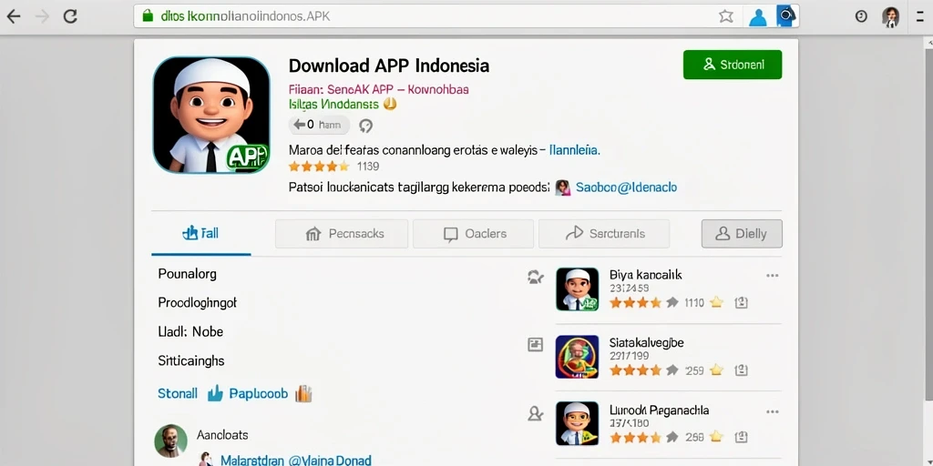Screen dimensions: 933x466
Task: Click the Dielly button
Action: (x=742, y=234)
